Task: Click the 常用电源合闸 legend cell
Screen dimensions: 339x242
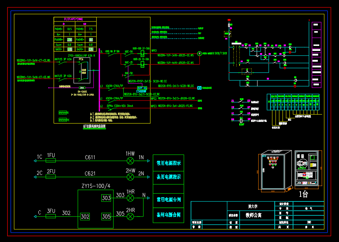Action: pos(168,200)
